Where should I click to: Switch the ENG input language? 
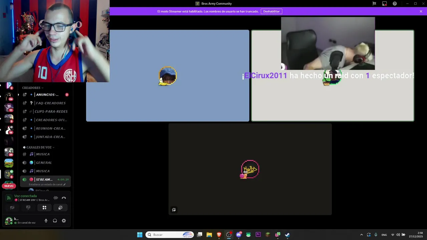[x=384, y=235]
